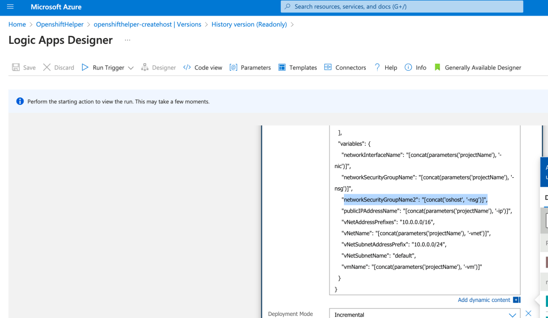Image resolution: width=548 pixels, height=318 pixels.
Task: Click Add dynamic content link
Action: (484, 300)
